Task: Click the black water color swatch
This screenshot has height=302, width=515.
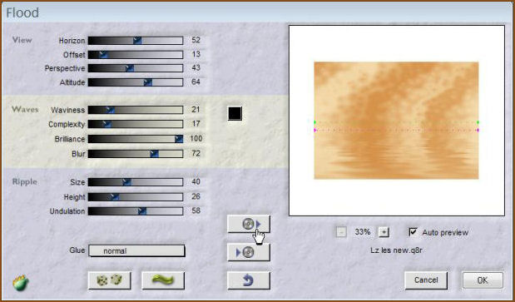Action: click(235, 114)
